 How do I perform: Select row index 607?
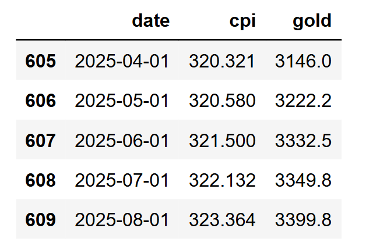[x=41, y=141]
